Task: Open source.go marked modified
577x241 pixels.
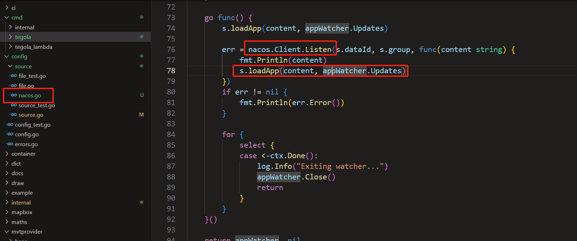Action: point(31,115)
